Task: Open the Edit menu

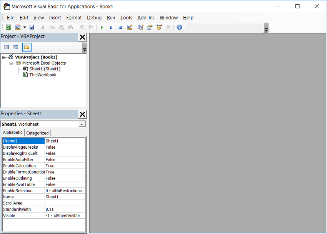Action: coord(24,18)
